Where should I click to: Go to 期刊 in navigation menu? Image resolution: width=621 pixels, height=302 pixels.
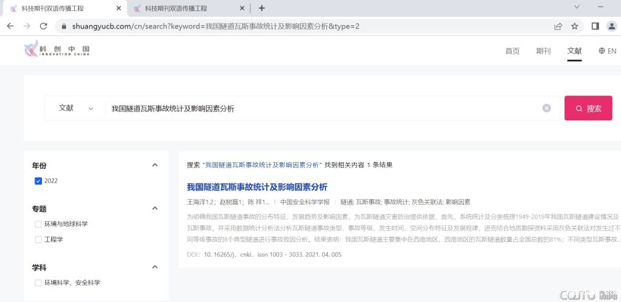(543, 51)
